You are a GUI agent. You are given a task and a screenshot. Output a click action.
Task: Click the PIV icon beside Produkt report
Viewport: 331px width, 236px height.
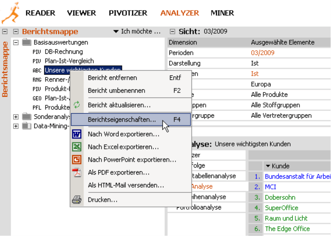point(37,89)
